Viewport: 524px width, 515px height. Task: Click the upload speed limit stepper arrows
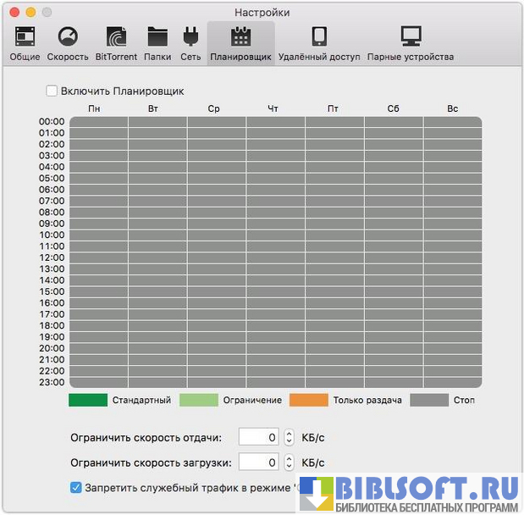pos(289,437)
